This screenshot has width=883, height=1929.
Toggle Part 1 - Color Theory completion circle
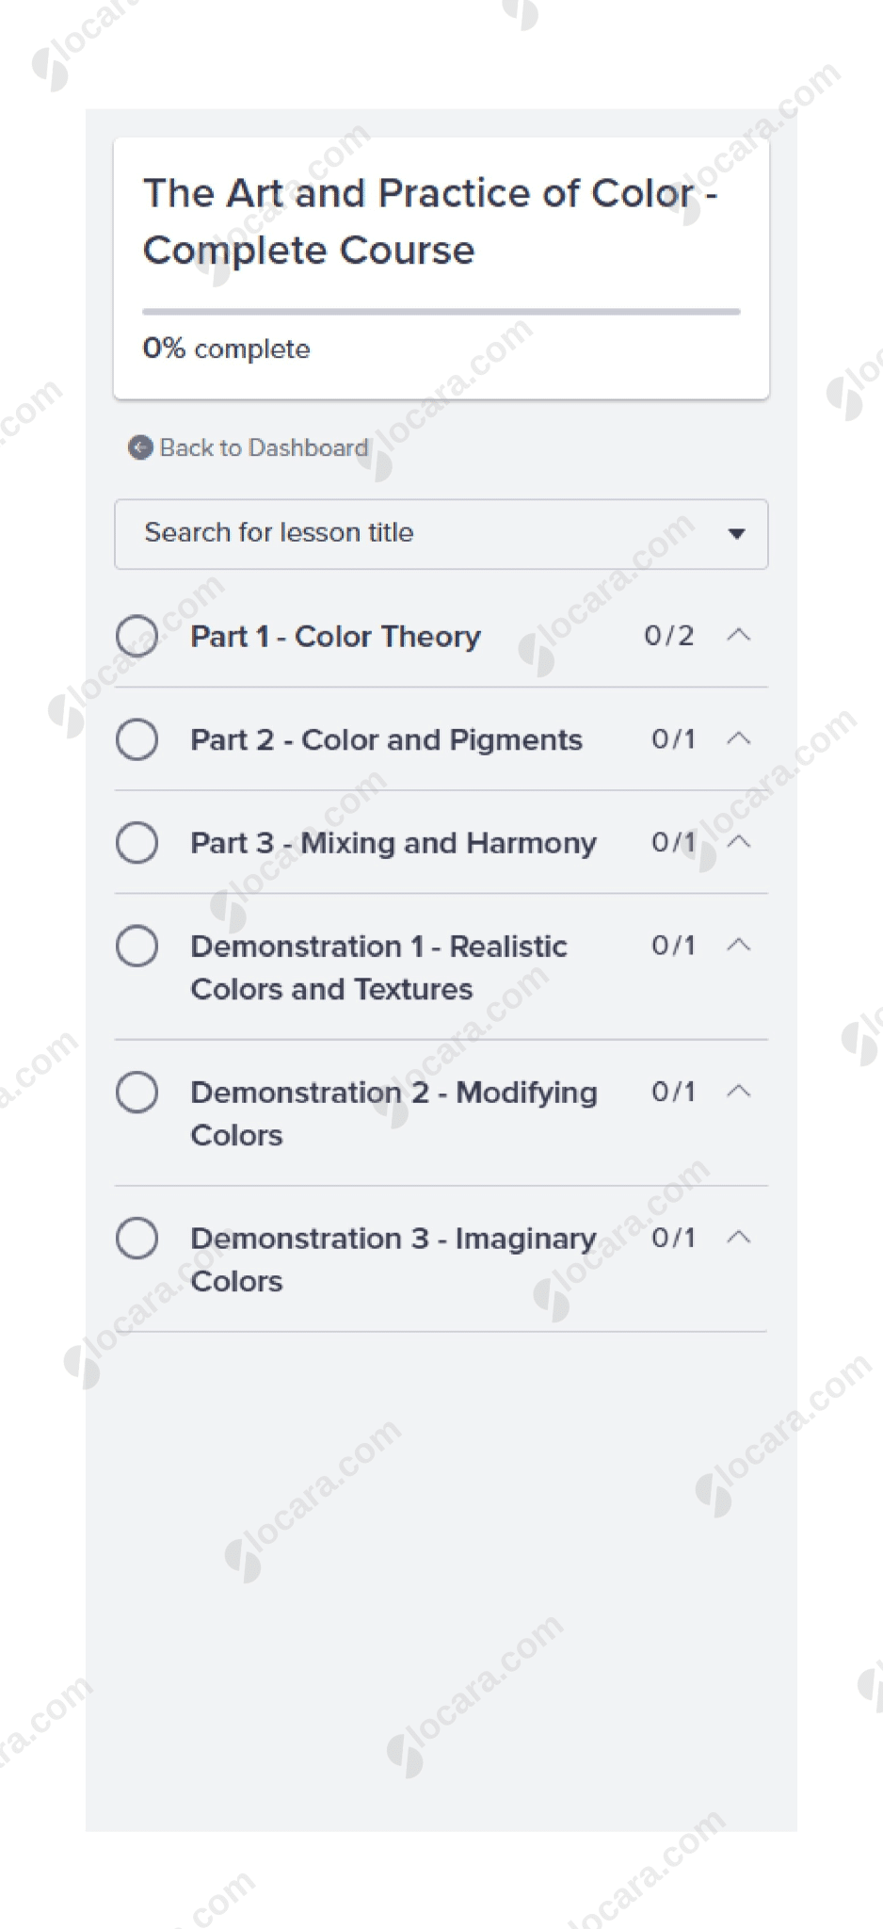pos(137,636)
